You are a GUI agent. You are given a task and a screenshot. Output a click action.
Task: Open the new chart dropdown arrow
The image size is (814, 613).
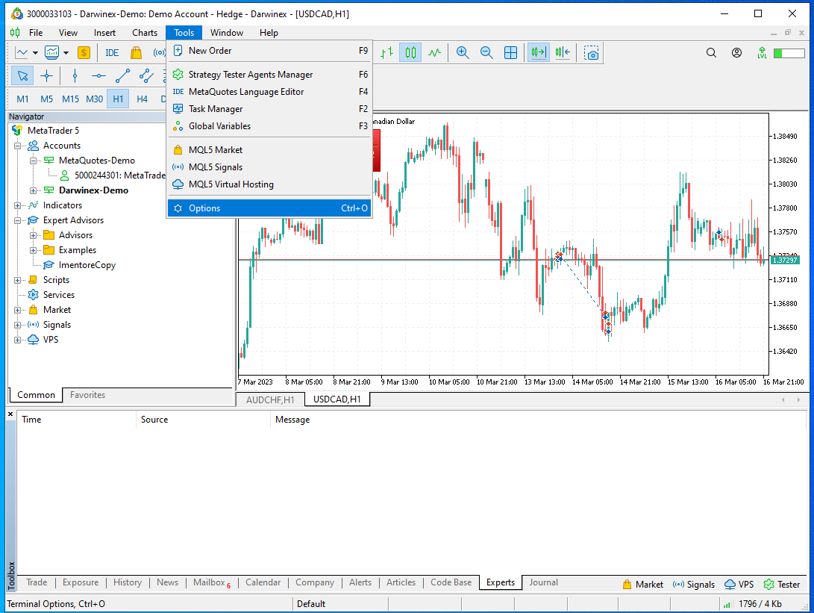point(35,52)
